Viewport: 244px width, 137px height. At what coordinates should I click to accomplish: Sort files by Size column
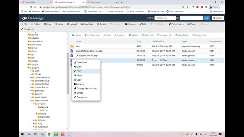pyautogui.click(x=138, y=41)
